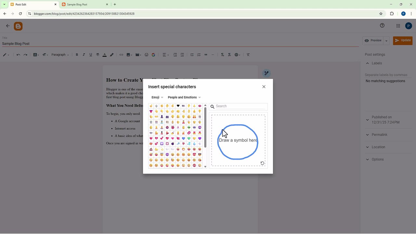Select the red lips emoji in top row

(200, 106)
